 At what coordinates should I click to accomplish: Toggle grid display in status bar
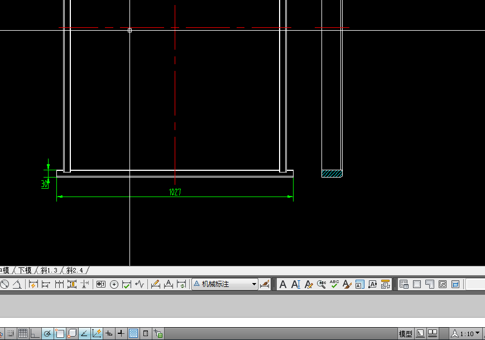coord(23,334)
